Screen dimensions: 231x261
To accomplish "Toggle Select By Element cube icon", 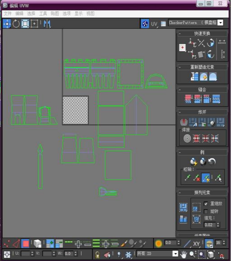I will tap(38, 244).
